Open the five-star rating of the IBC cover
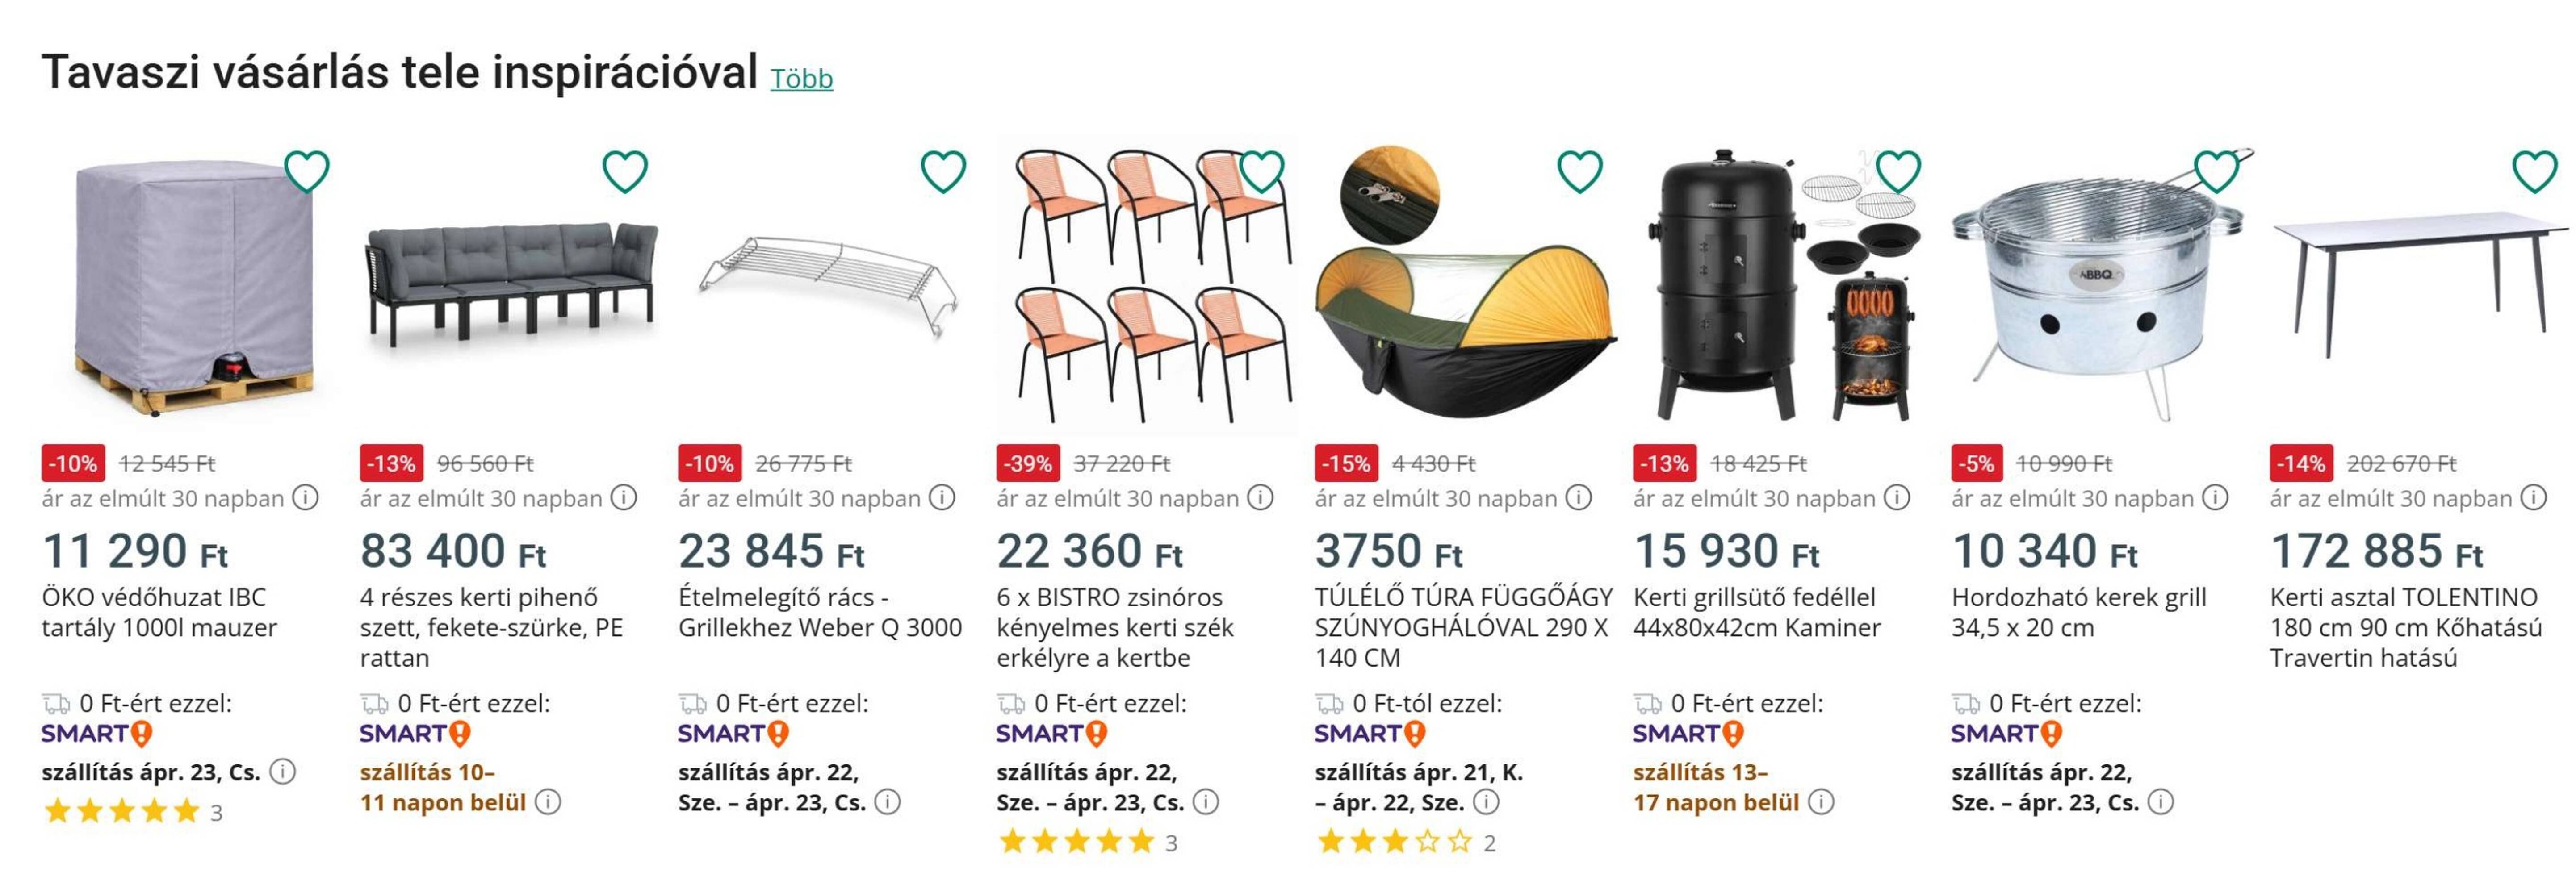The image size is (2576, 893). tap(122, 811)
